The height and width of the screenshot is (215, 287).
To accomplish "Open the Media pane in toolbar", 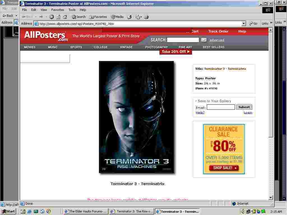I will point(117,17).
